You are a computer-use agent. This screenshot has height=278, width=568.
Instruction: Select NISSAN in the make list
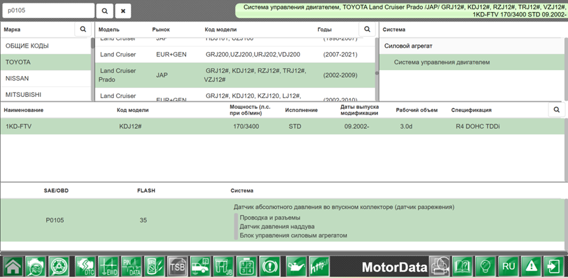[x=46, y=79]
